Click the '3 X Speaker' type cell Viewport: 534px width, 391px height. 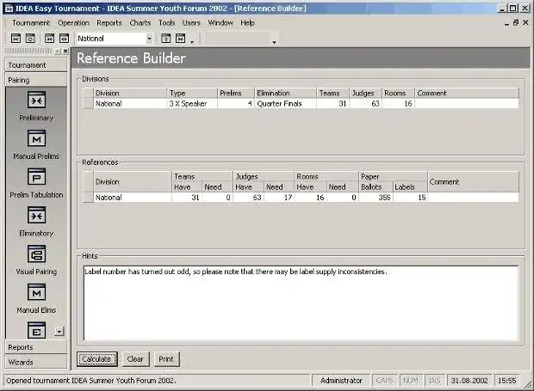[x=192, y=104]
